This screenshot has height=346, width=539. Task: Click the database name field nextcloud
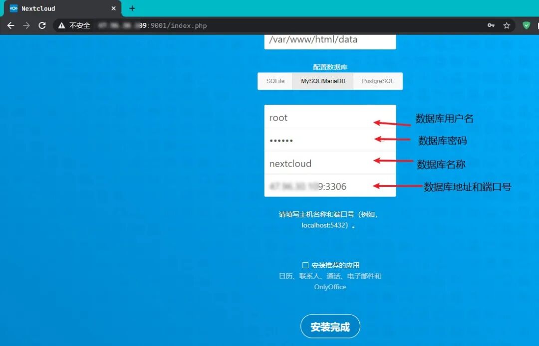pyautogui.click(x=330, y=163)
